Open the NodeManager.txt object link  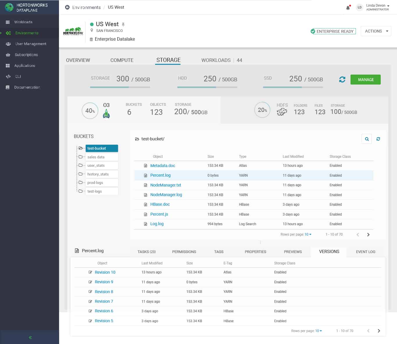point(166,185)
